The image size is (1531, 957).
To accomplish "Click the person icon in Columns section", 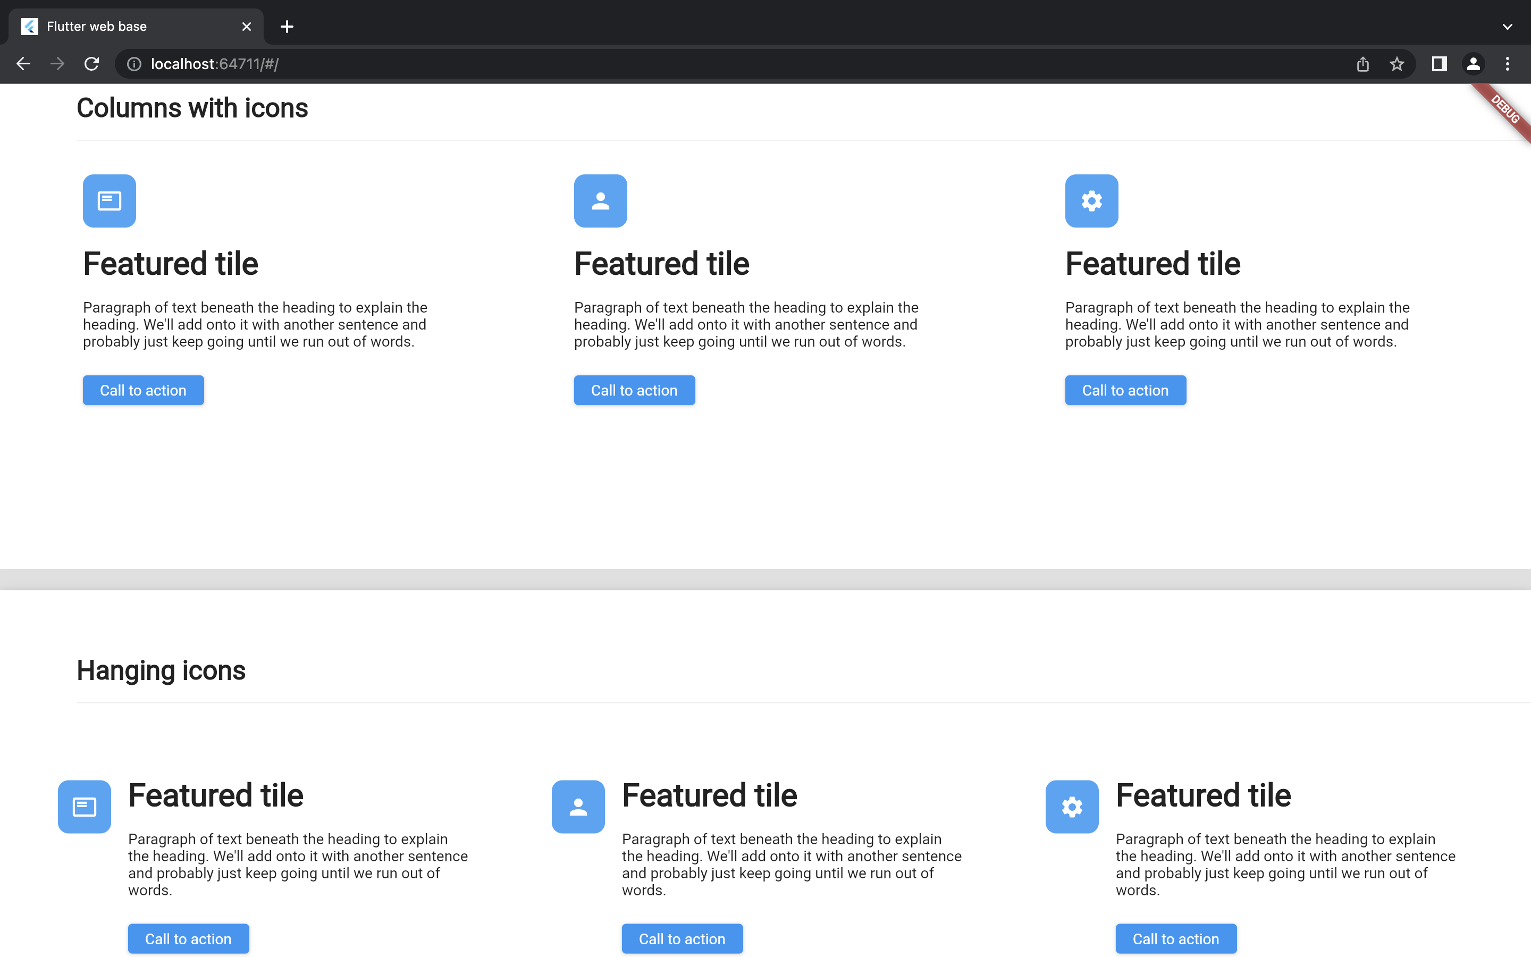I will click(x=600, y=200).
